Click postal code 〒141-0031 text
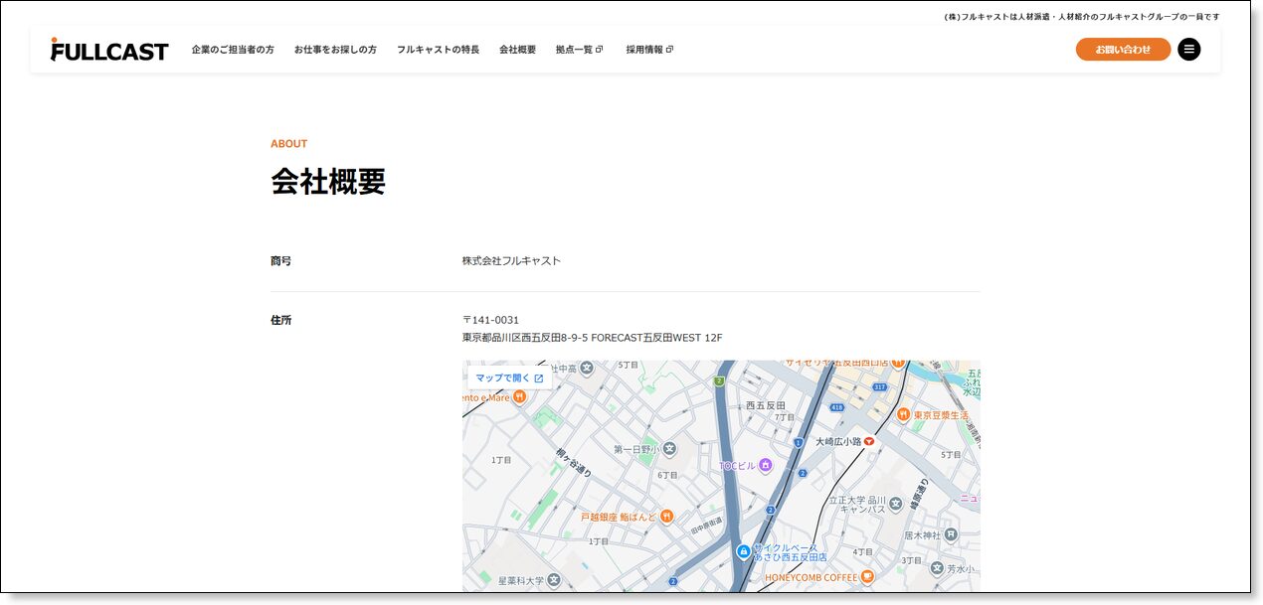The image size is (1263, 605). click(x=490, y=320)
